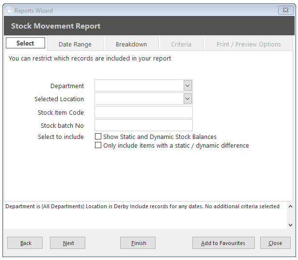Screen dimensions: 298x260
Task: Open the Breakdown tab
Action: (x=131, y=44)
